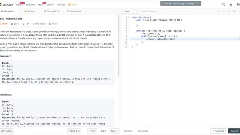Open the Problems list button
Viewport: 240px width, 135px height.
point(7,131)
